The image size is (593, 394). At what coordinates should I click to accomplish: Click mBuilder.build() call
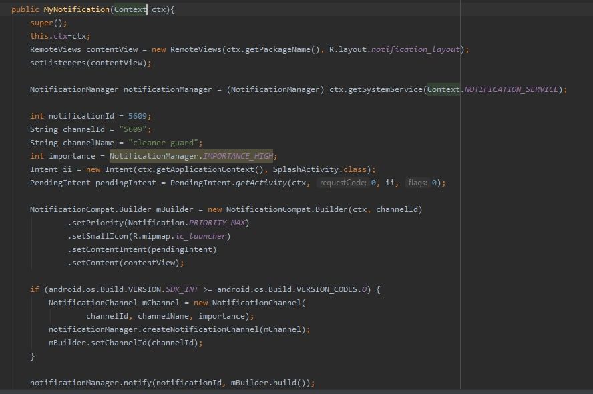[270, 383]
